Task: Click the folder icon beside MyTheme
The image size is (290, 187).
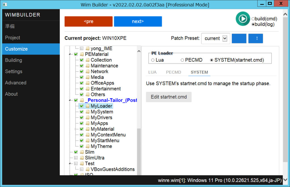Action: click(x=88, y=147)
